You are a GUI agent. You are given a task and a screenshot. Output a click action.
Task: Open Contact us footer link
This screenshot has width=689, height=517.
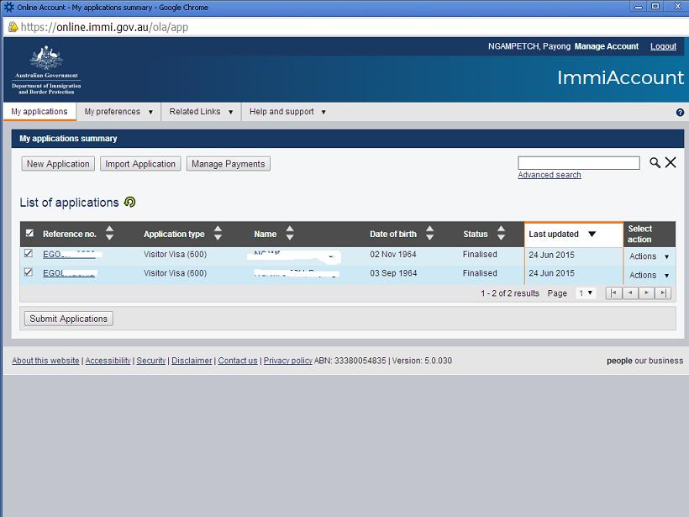pyautogui.click(x=238, y=361)
